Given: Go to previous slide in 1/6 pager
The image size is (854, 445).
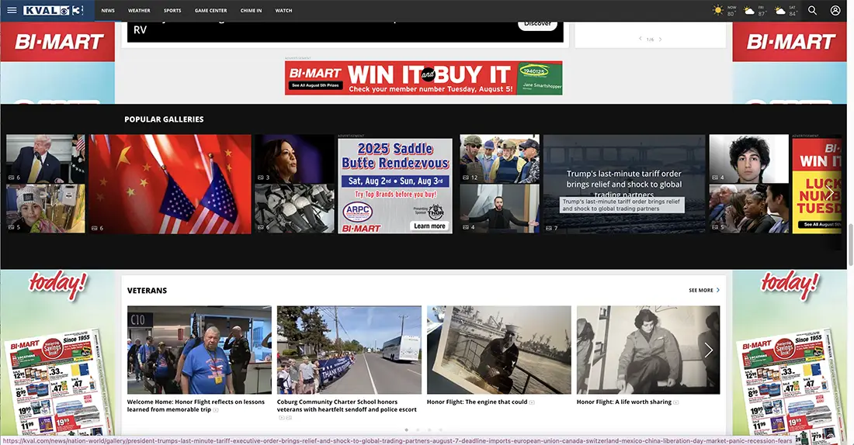Looking at the screenshot, I should coord(640,39).
